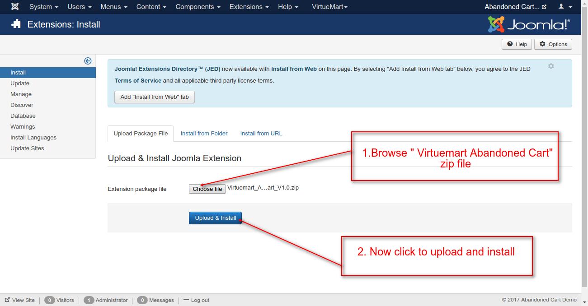Open View Site link in footer
The width and height of the screenshot is (588, 306).
coord(19,300)
